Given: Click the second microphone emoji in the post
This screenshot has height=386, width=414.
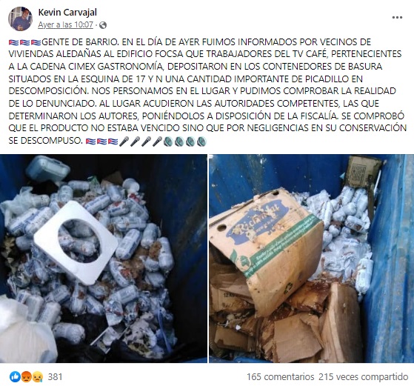Looking at the screenshot, I should click(135, 141).
